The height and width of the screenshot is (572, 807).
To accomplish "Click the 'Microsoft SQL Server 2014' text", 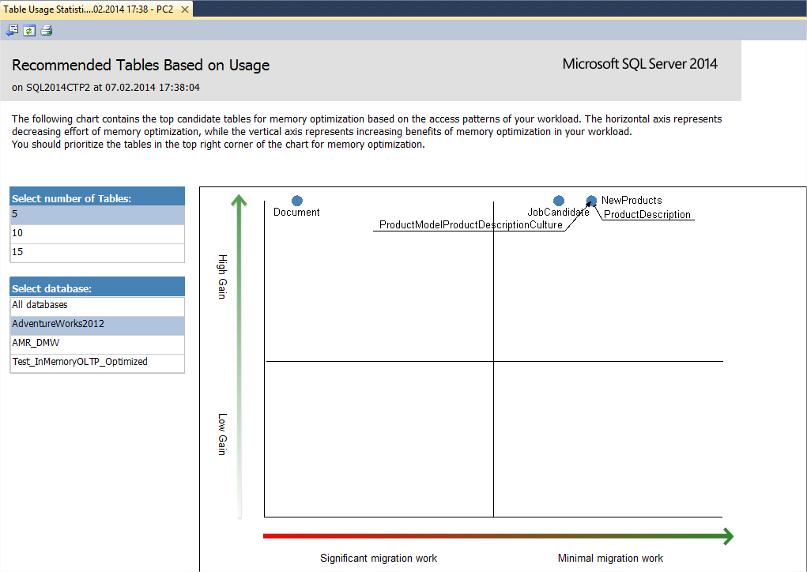I will click(x=639, y=64).
